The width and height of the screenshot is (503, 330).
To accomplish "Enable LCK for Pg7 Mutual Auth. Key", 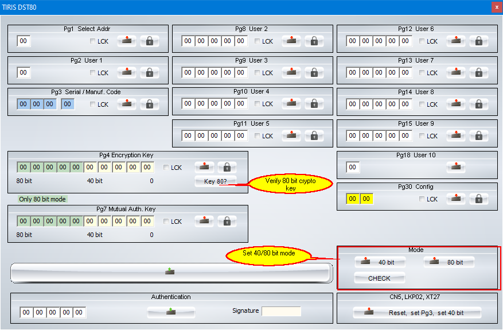I will click(x=166, y=221).
